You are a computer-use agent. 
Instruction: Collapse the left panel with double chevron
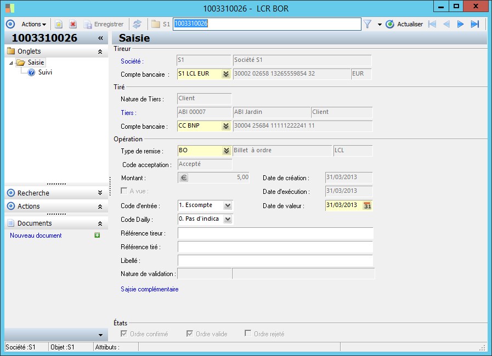point(100,38)
